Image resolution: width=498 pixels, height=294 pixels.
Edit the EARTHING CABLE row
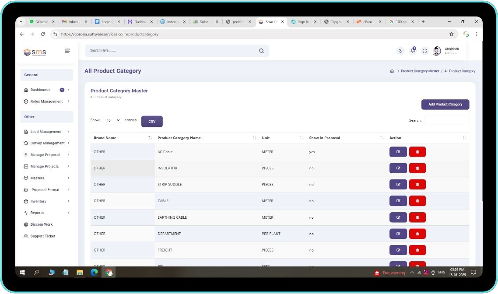(x=398, y=217)
